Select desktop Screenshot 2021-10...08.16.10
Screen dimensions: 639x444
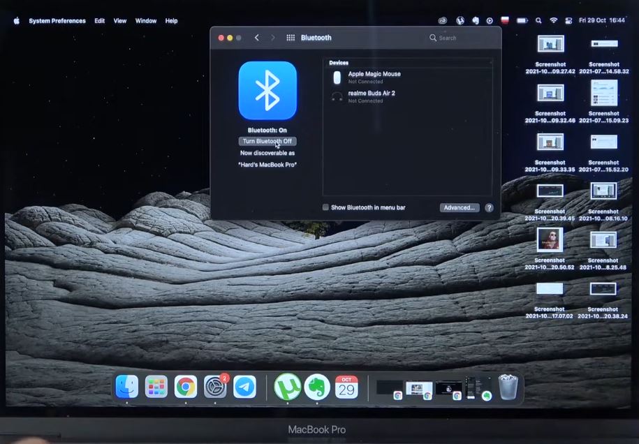click(603, 201)
